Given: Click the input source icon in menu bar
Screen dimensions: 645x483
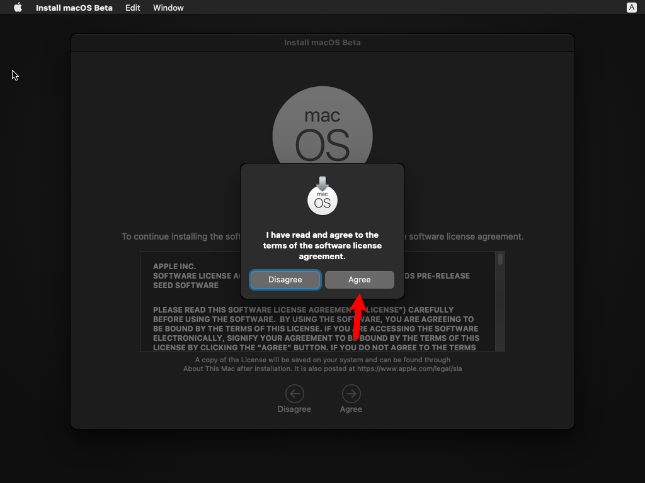Looking at the screenshot, I should tap(631, 8).
